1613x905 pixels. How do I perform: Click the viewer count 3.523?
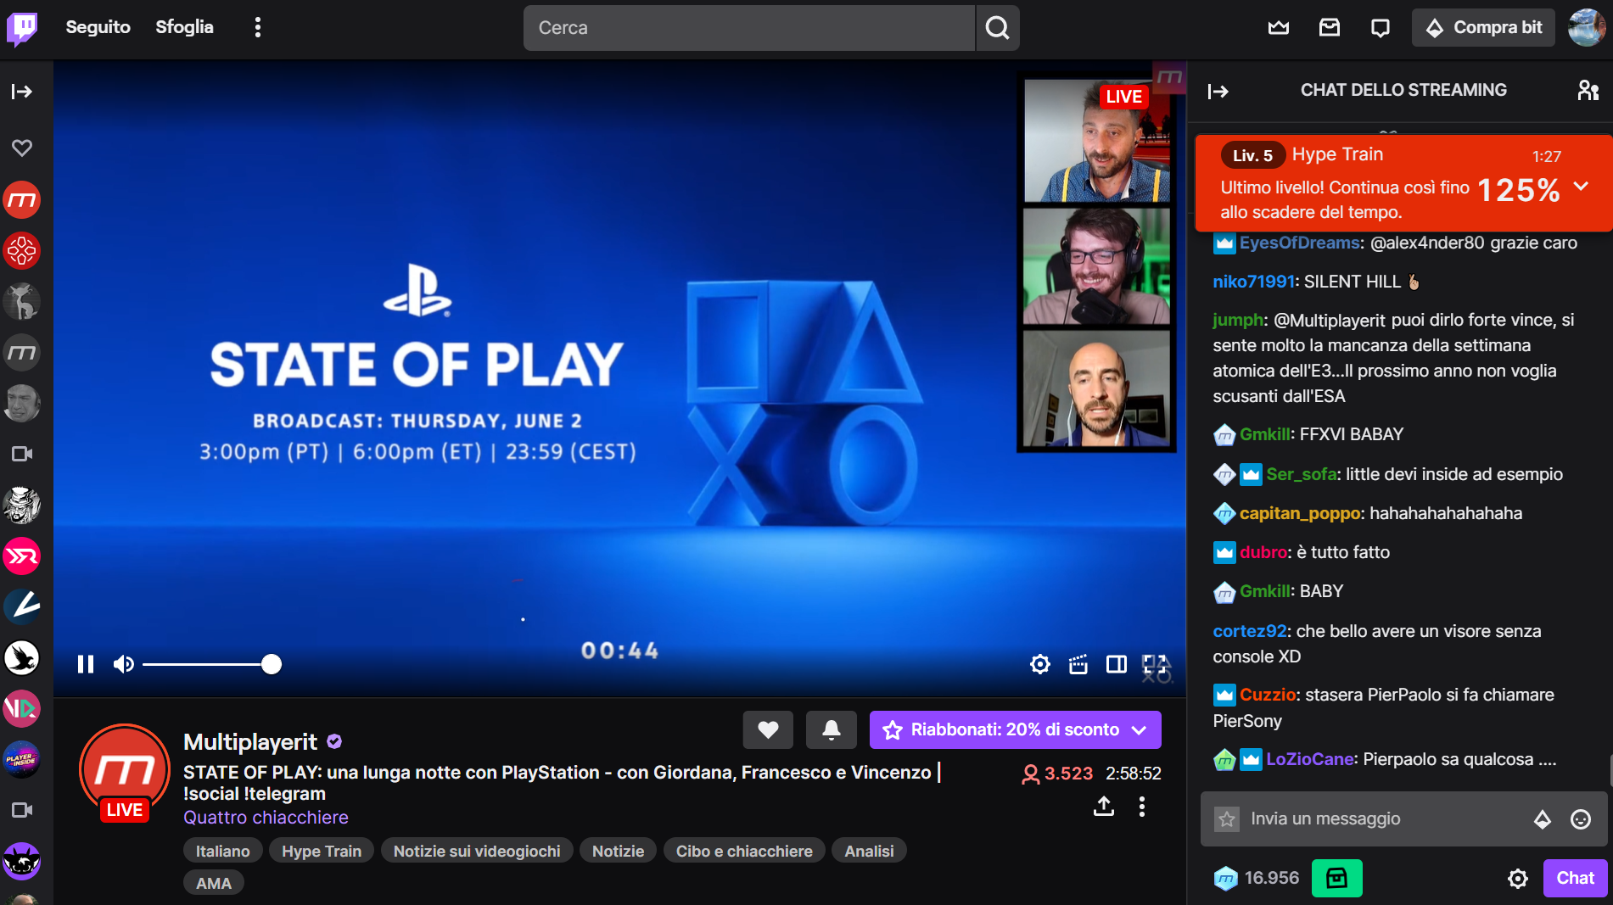pos(1057,774)
